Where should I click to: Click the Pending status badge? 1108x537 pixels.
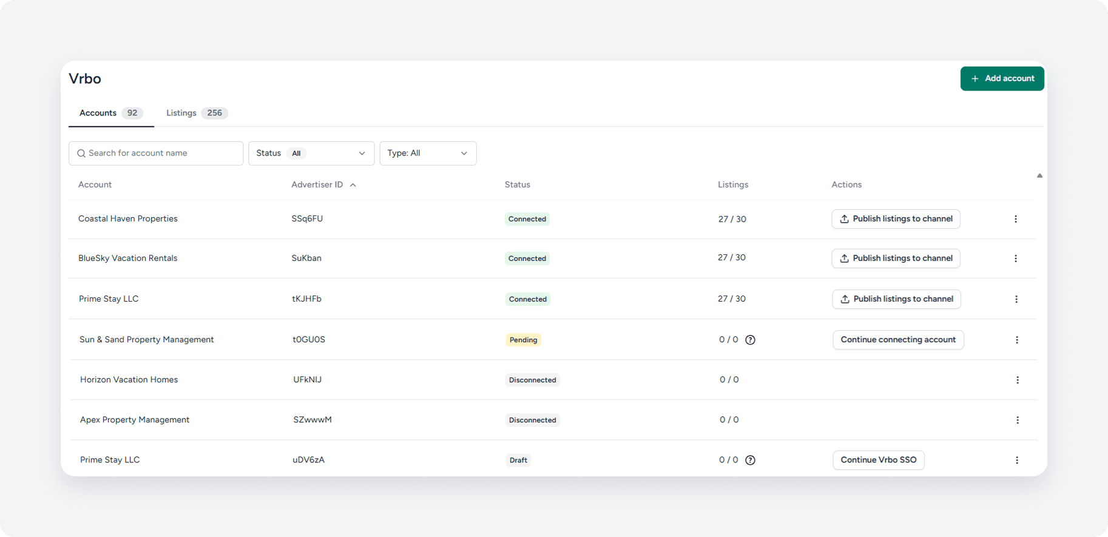524,340
